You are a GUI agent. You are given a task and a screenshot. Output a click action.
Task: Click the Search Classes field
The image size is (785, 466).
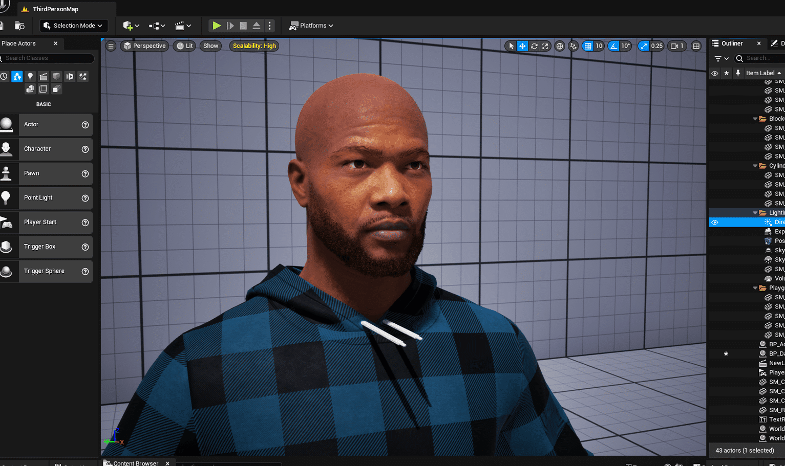(47, 58)
